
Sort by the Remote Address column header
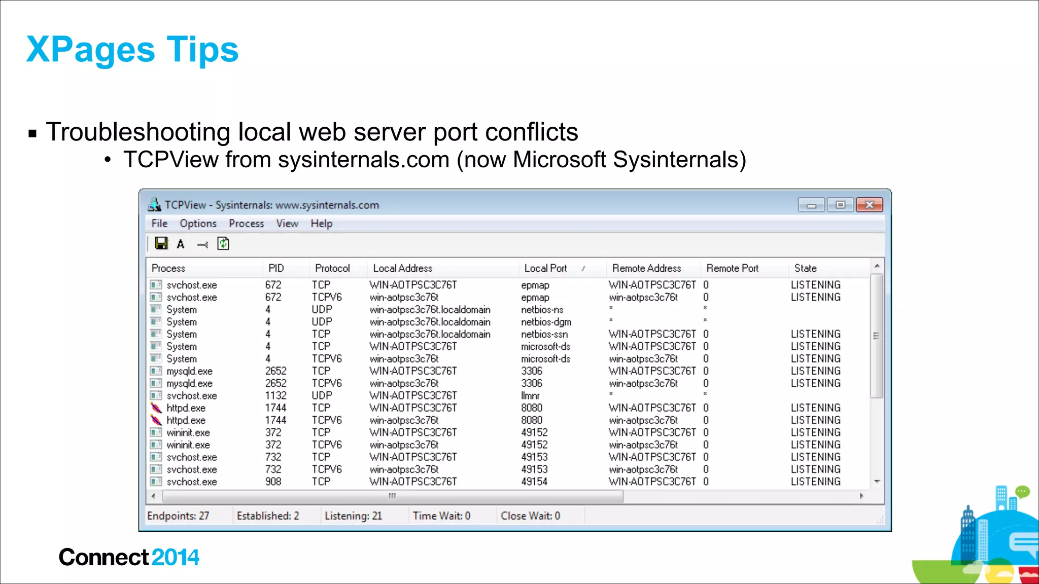click(653, 268)
